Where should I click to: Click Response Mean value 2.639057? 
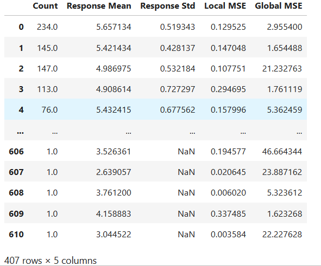[114, 172]
